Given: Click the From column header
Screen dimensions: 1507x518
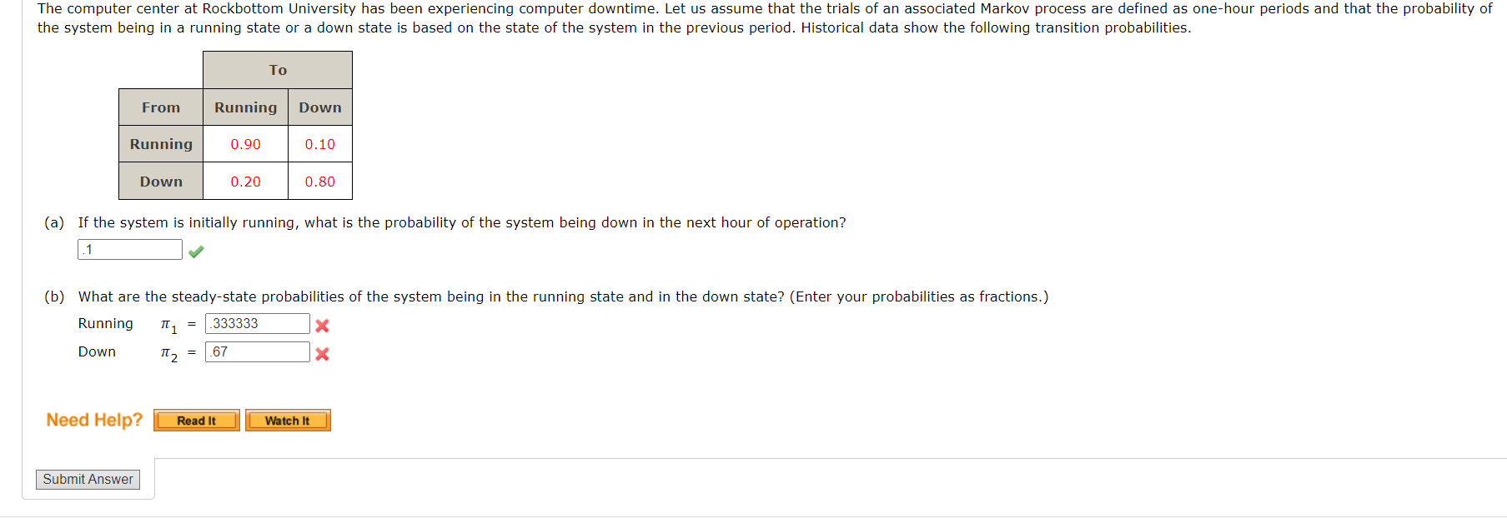Looking at the screenshot, I should [x=160, y=107].
